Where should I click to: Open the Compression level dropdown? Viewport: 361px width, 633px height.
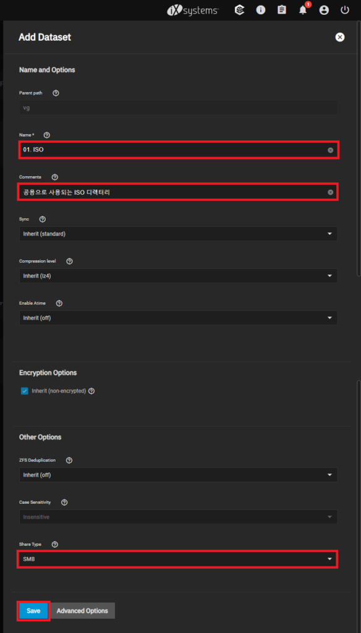tap(178, 276)
